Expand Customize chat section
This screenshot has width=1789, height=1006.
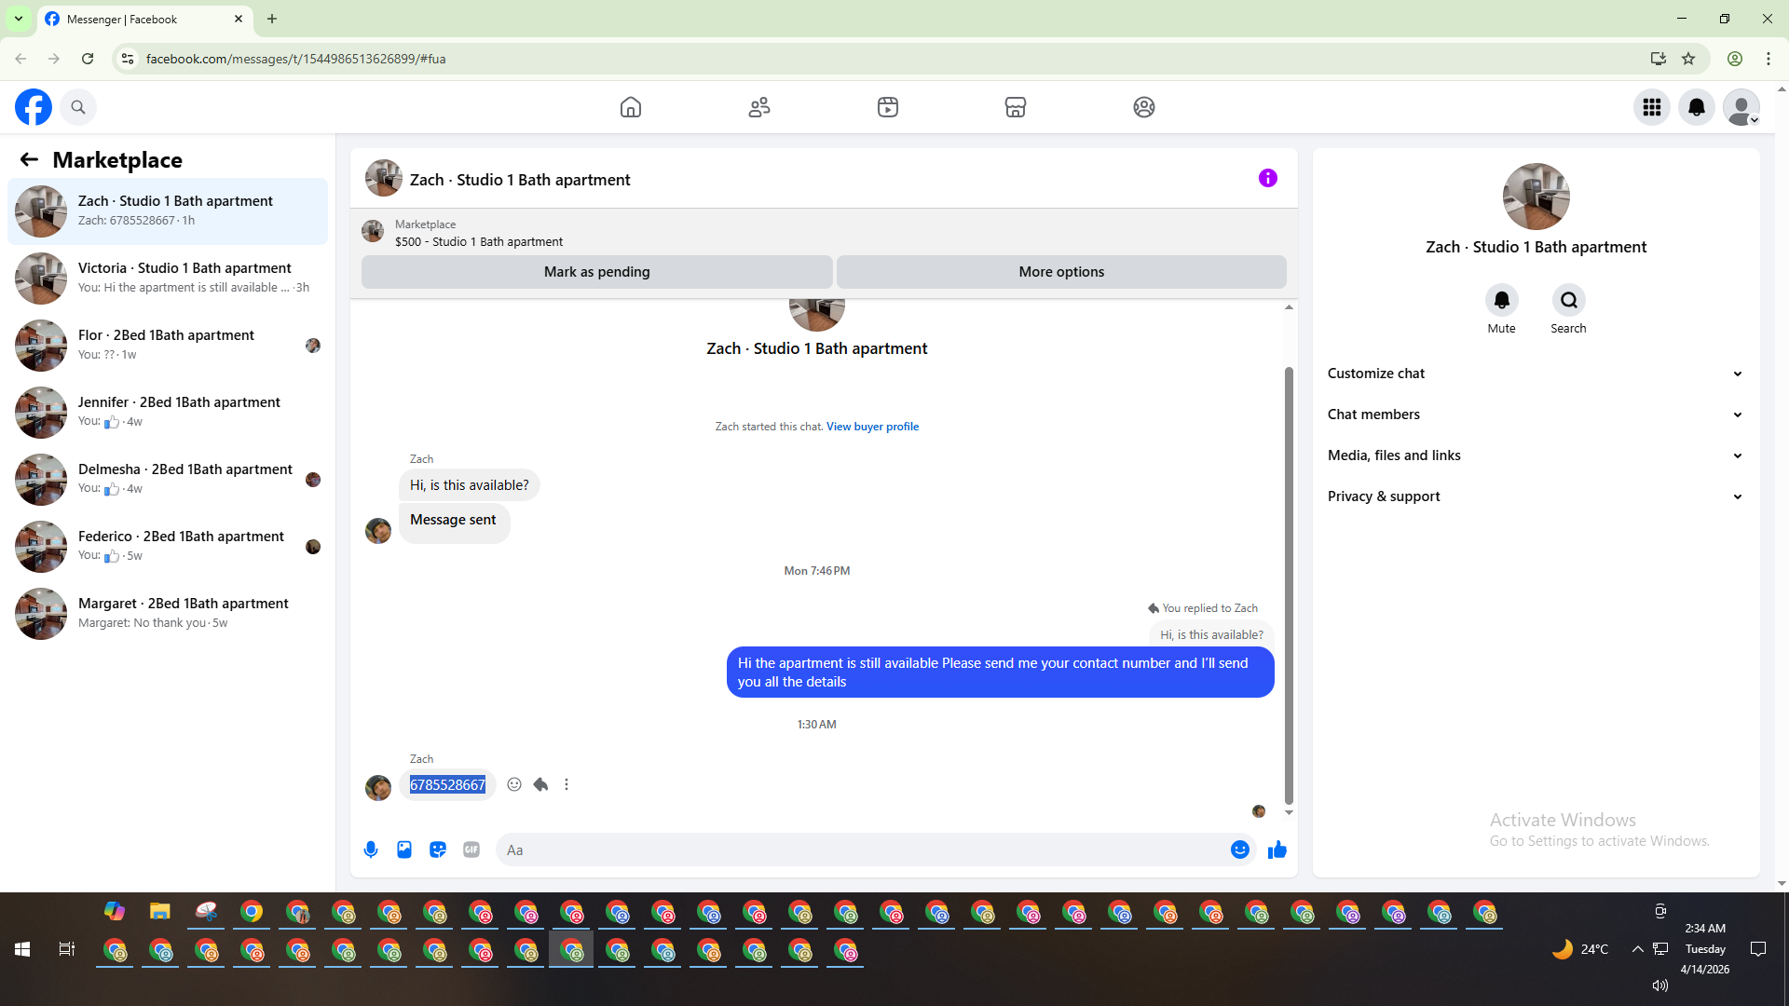point(1535,374)
